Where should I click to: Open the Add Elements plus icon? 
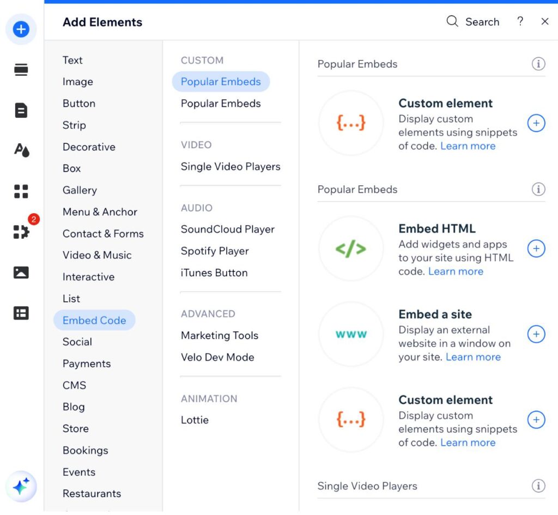click(21, 29)
